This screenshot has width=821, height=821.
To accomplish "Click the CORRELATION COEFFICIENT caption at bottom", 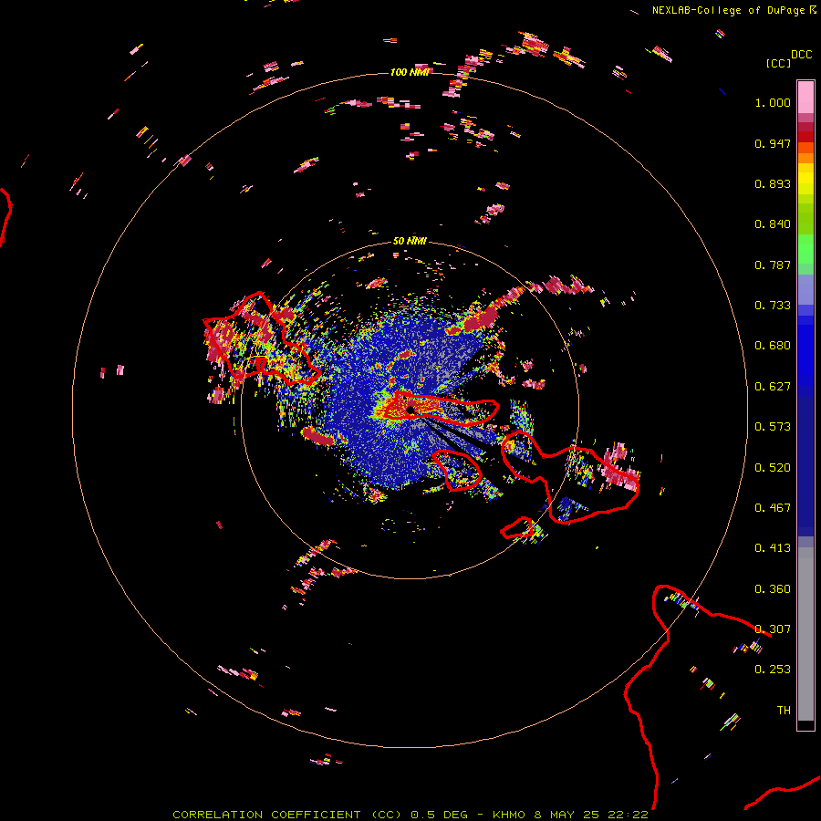I will point(410,815).
